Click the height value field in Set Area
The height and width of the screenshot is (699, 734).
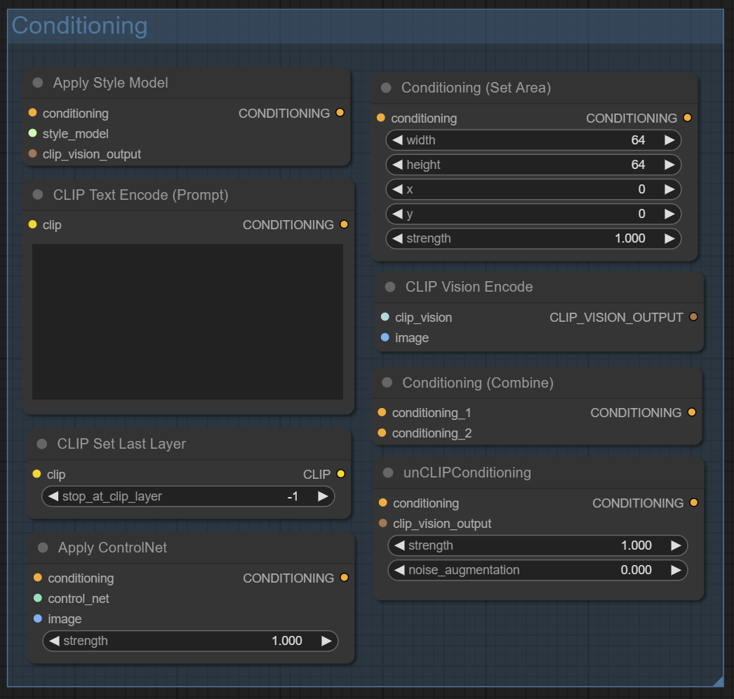click(x=533, y=165)
